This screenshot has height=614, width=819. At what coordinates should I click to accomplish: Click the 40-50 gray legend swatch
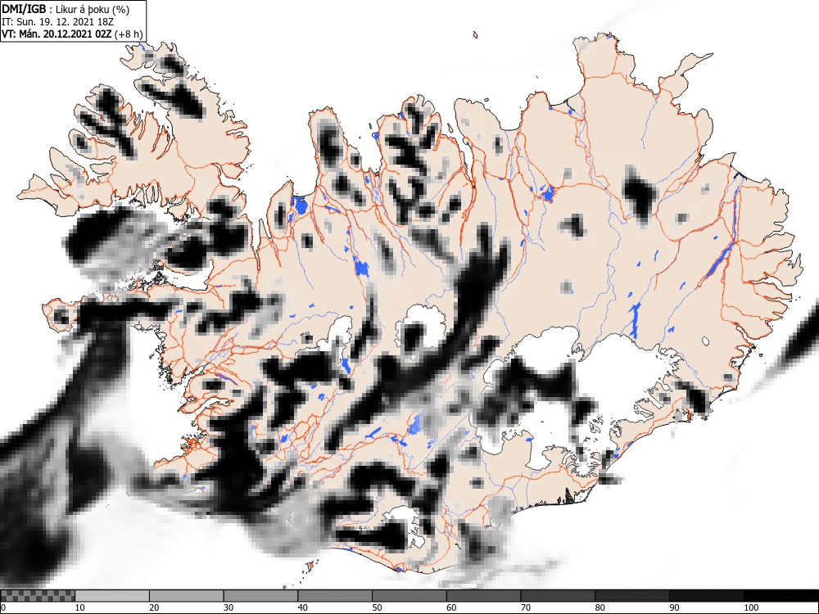tap(335, 596)
